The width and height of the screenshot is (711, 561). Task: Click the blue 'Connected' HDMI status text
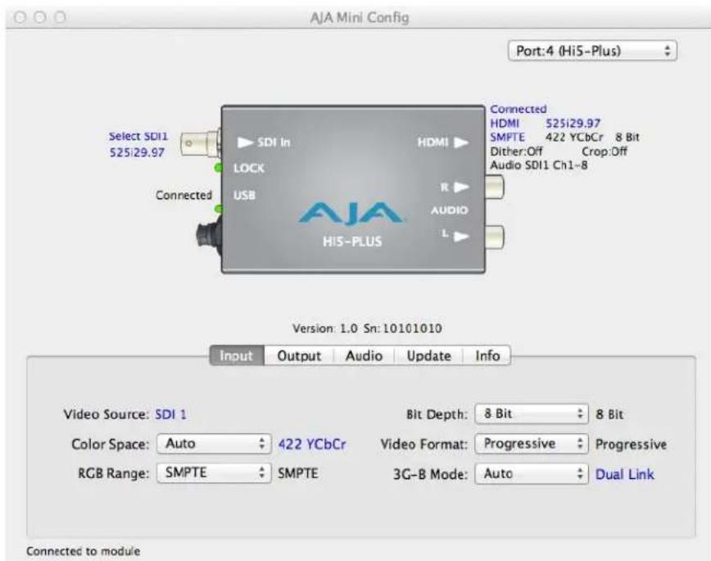click(519, 109)
